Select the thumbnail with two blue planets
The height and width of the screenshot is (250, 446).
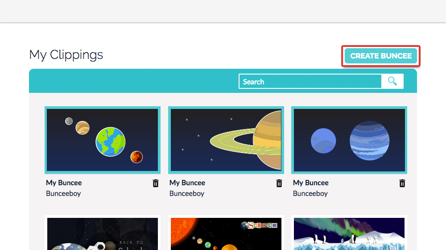point(349,140)
